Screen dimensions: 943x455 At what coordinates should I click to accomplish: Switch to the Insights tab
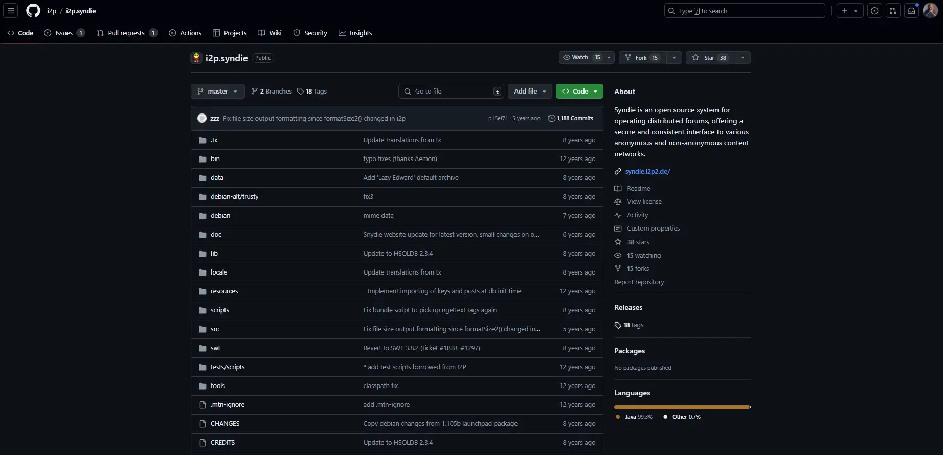[x=355, y=33]
